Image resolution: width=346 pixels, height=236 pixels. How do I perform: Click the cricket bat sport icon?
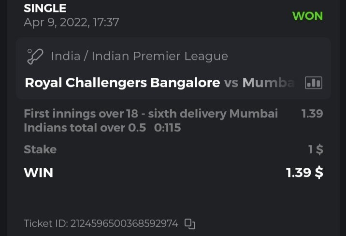(35, 57)
